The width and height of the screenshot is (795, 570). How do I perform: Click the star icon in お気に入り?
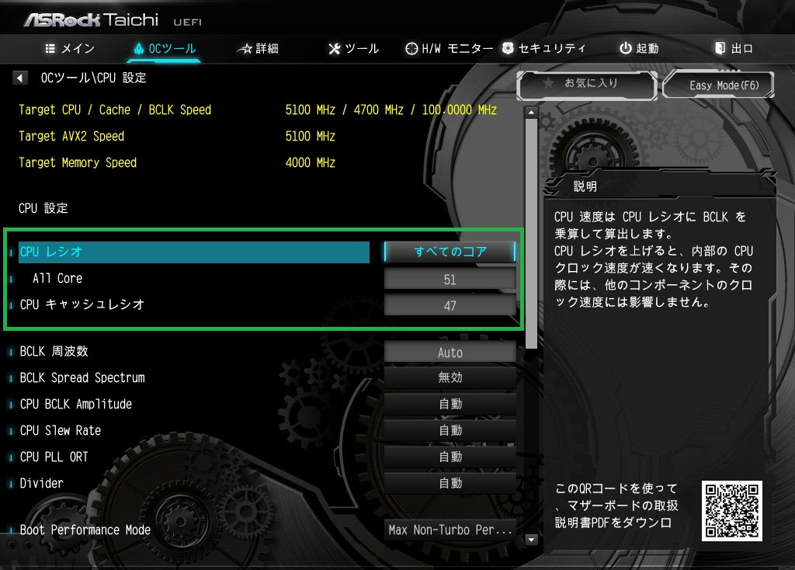click(x=548, y=82)
